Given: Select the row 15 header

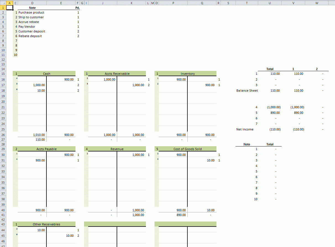Looking at the screenshot, I should pos(3,73).
